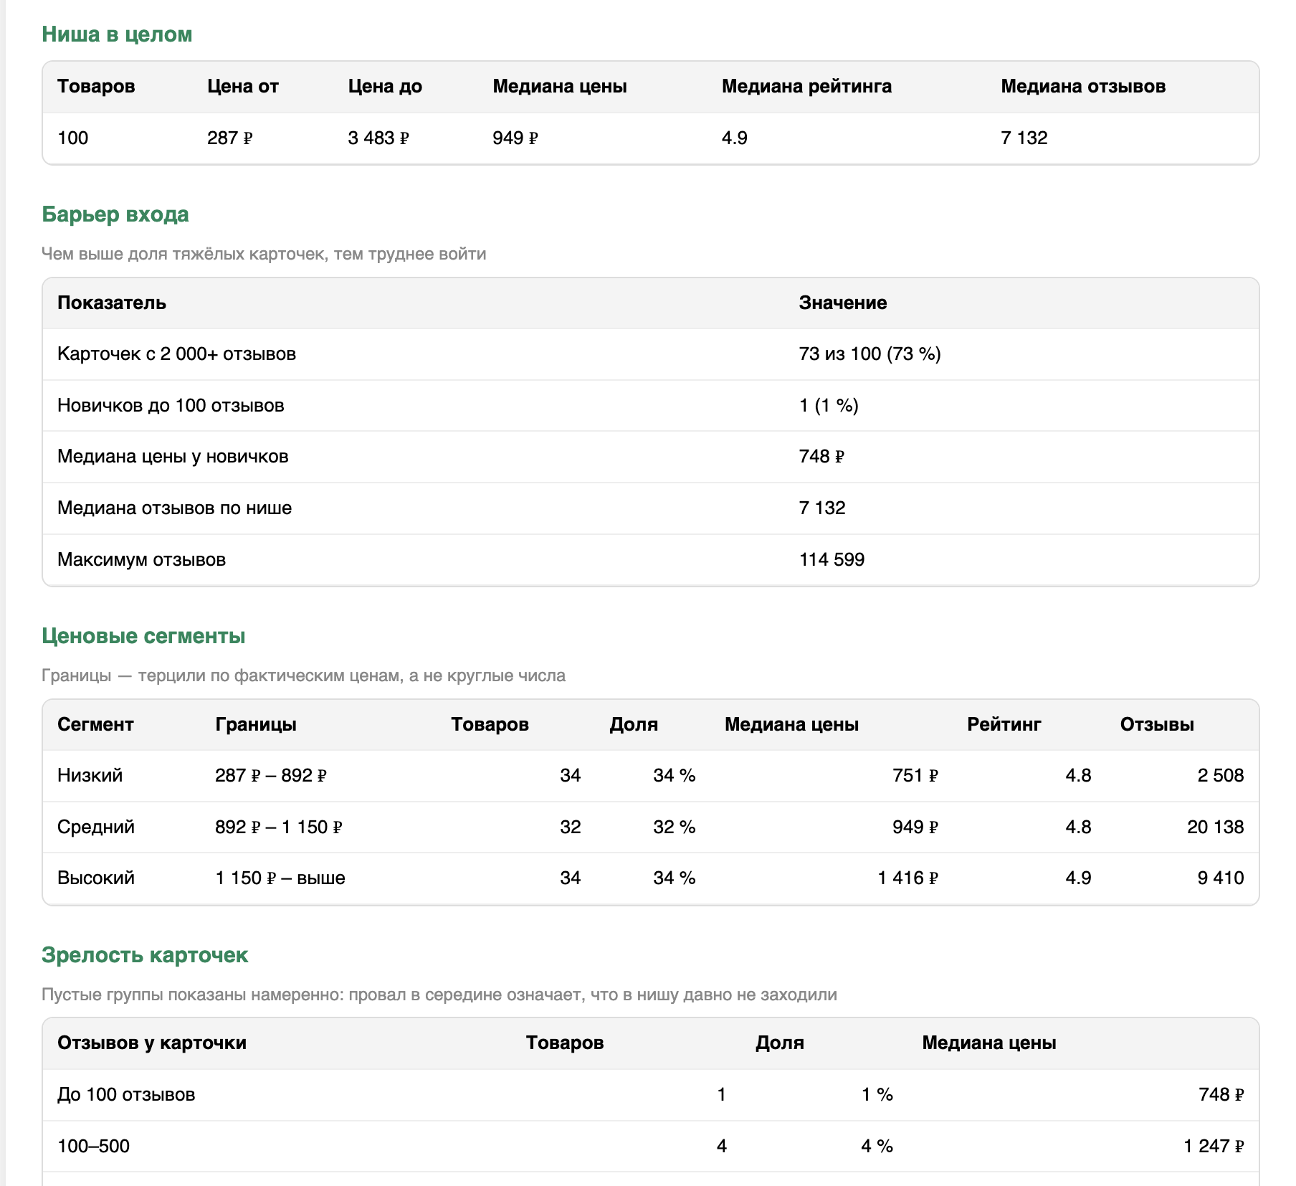Select the "Значение" column header
The width and height of the screenshot is (1296, 1186).
(843, 303)
